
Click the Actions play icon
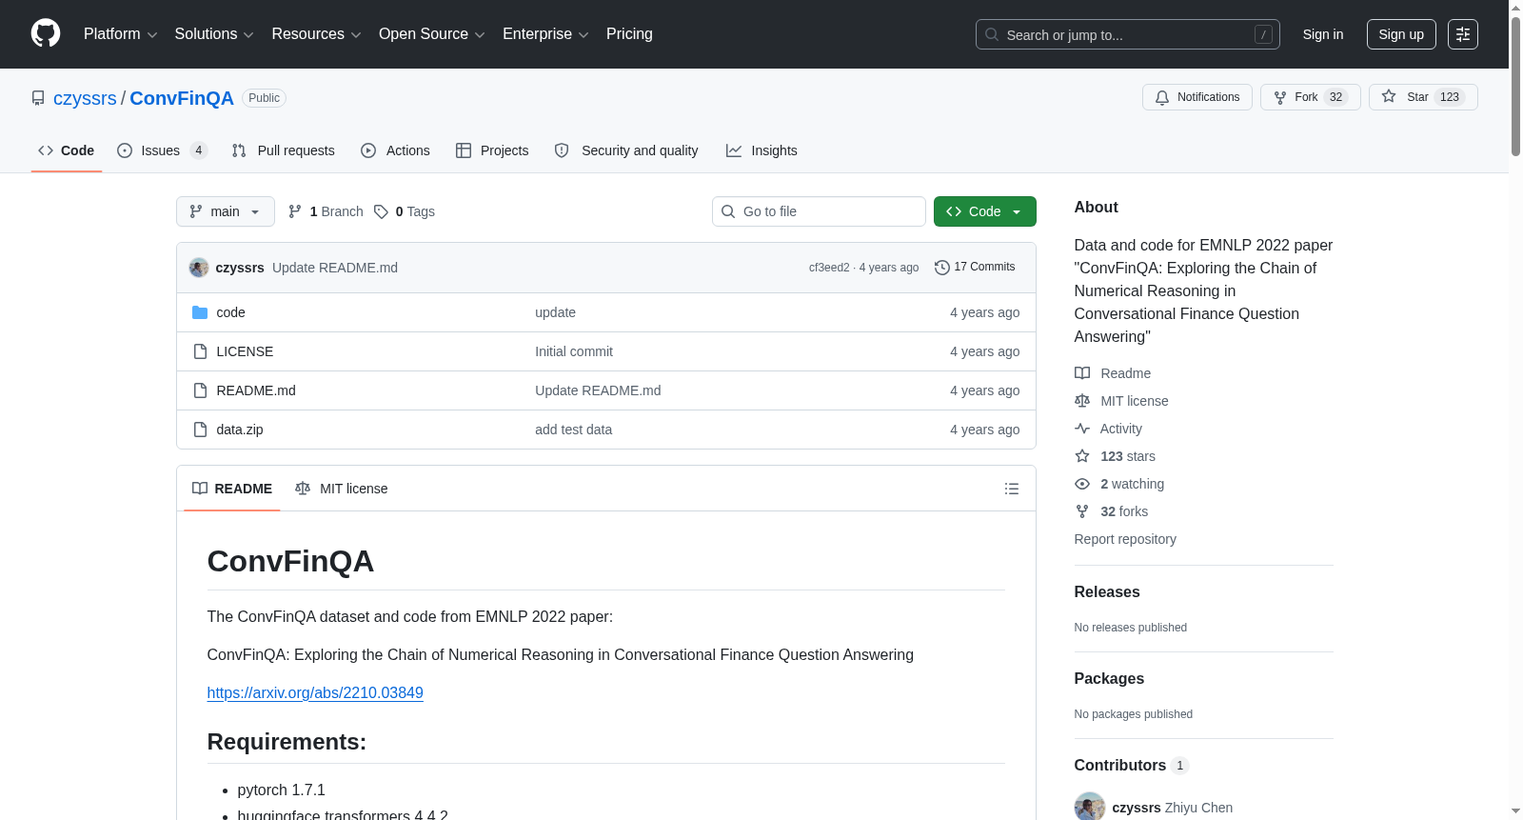pos(368,150)
